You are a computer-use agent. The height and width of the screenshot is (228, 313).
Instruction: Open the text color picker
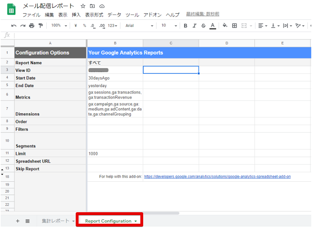pyautogui.click(x=213, y=26)
